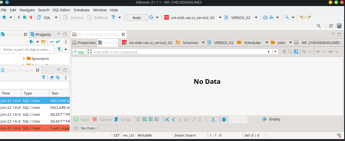Click the Query Manager eraser clear icon
The width and height of the screenshot is (345, 141).
click(x=52, y=78)
